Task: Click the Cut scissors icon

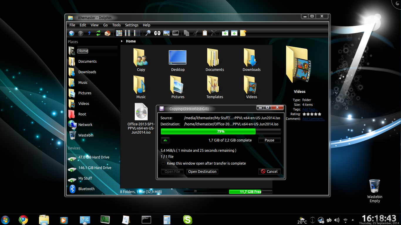Action: (x=196, y=33)
